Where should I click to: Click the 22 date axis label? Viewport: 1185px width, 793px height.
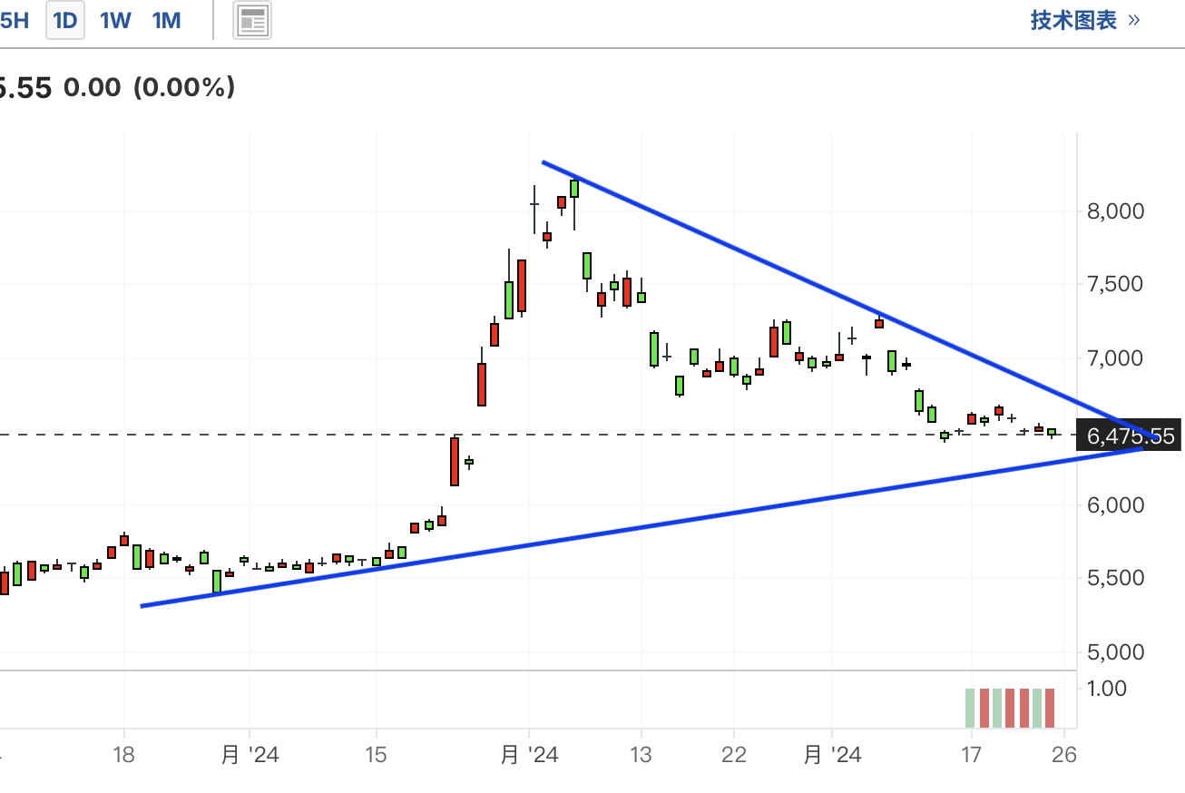733,755
